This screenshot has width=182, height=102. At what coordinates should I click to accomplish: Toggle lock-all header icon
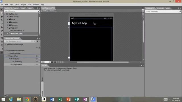(39, 48)
